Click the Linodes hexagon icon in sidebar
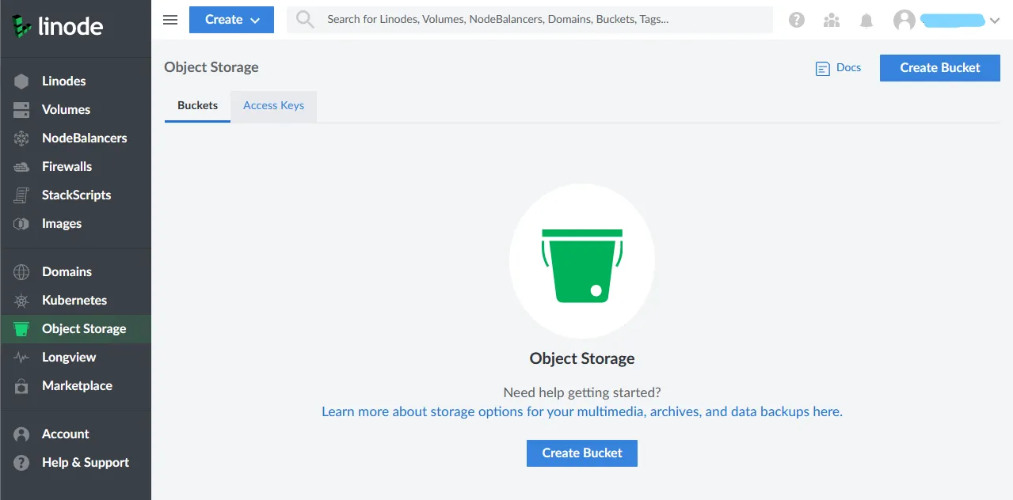 point(21,81)
